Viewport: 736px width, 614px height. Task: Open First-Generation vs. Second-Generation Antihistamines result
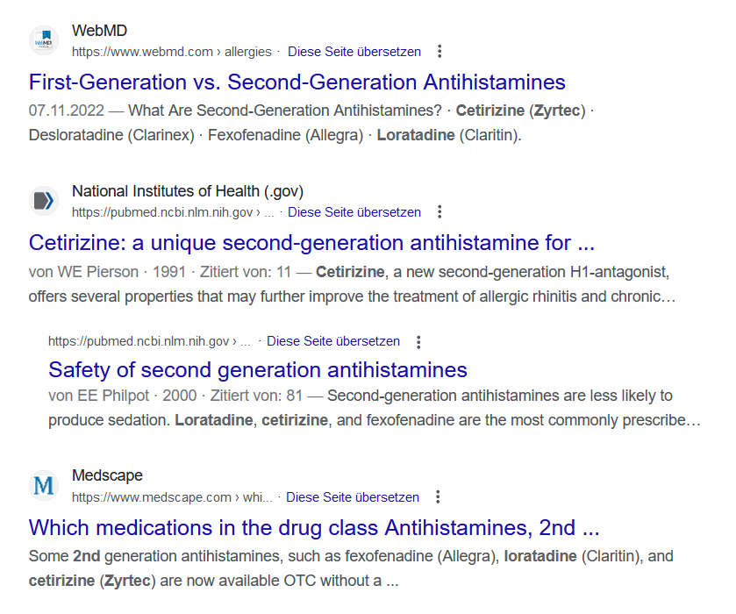click(297, 82)
